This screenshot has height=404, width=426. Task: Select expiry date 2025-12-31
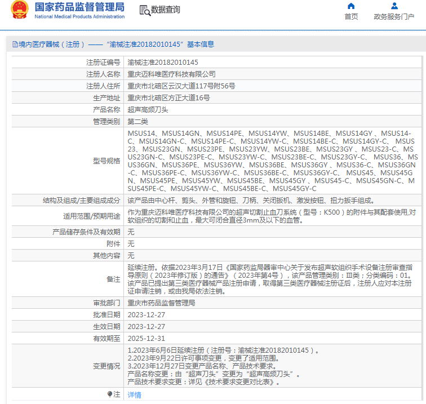147,339
